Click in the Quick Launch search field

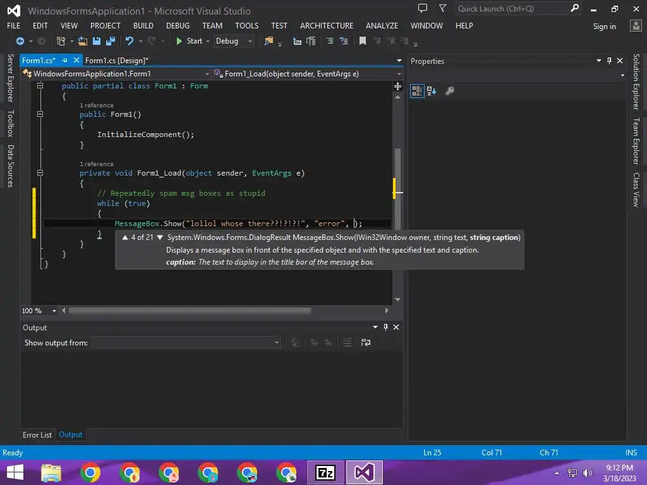coord(512,8)
